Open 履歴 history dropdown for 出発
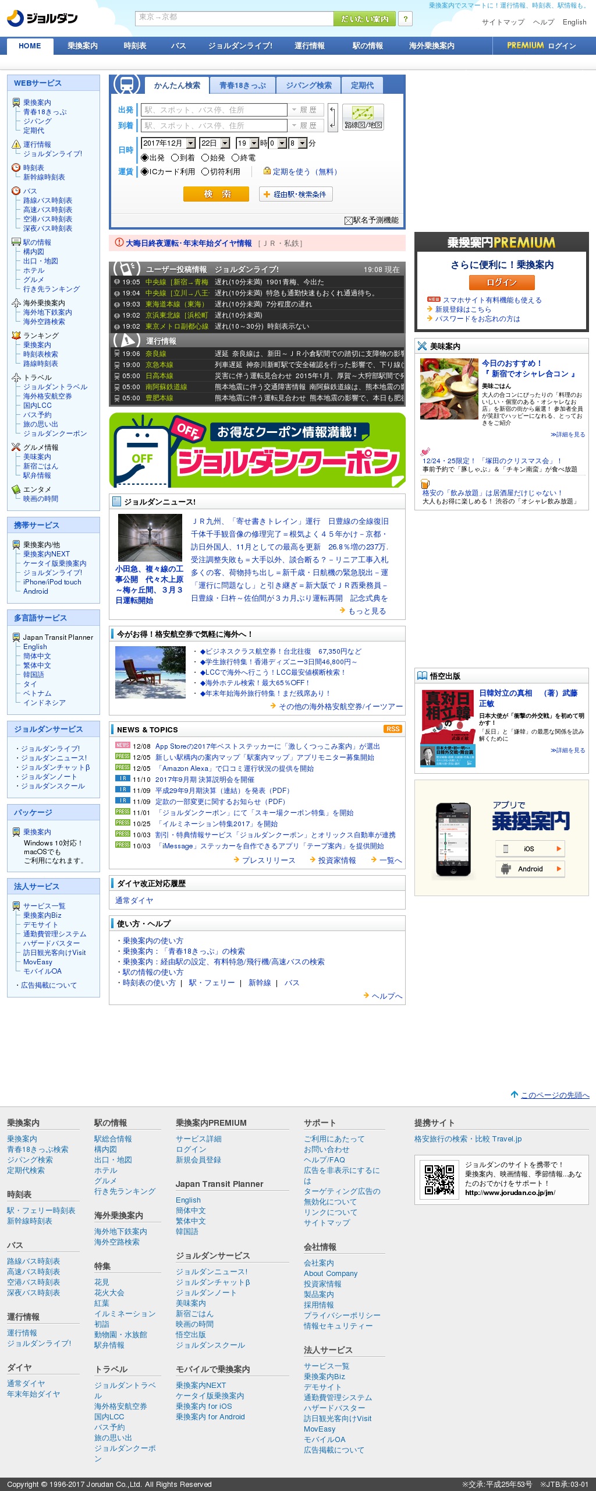 coord(306,110)
